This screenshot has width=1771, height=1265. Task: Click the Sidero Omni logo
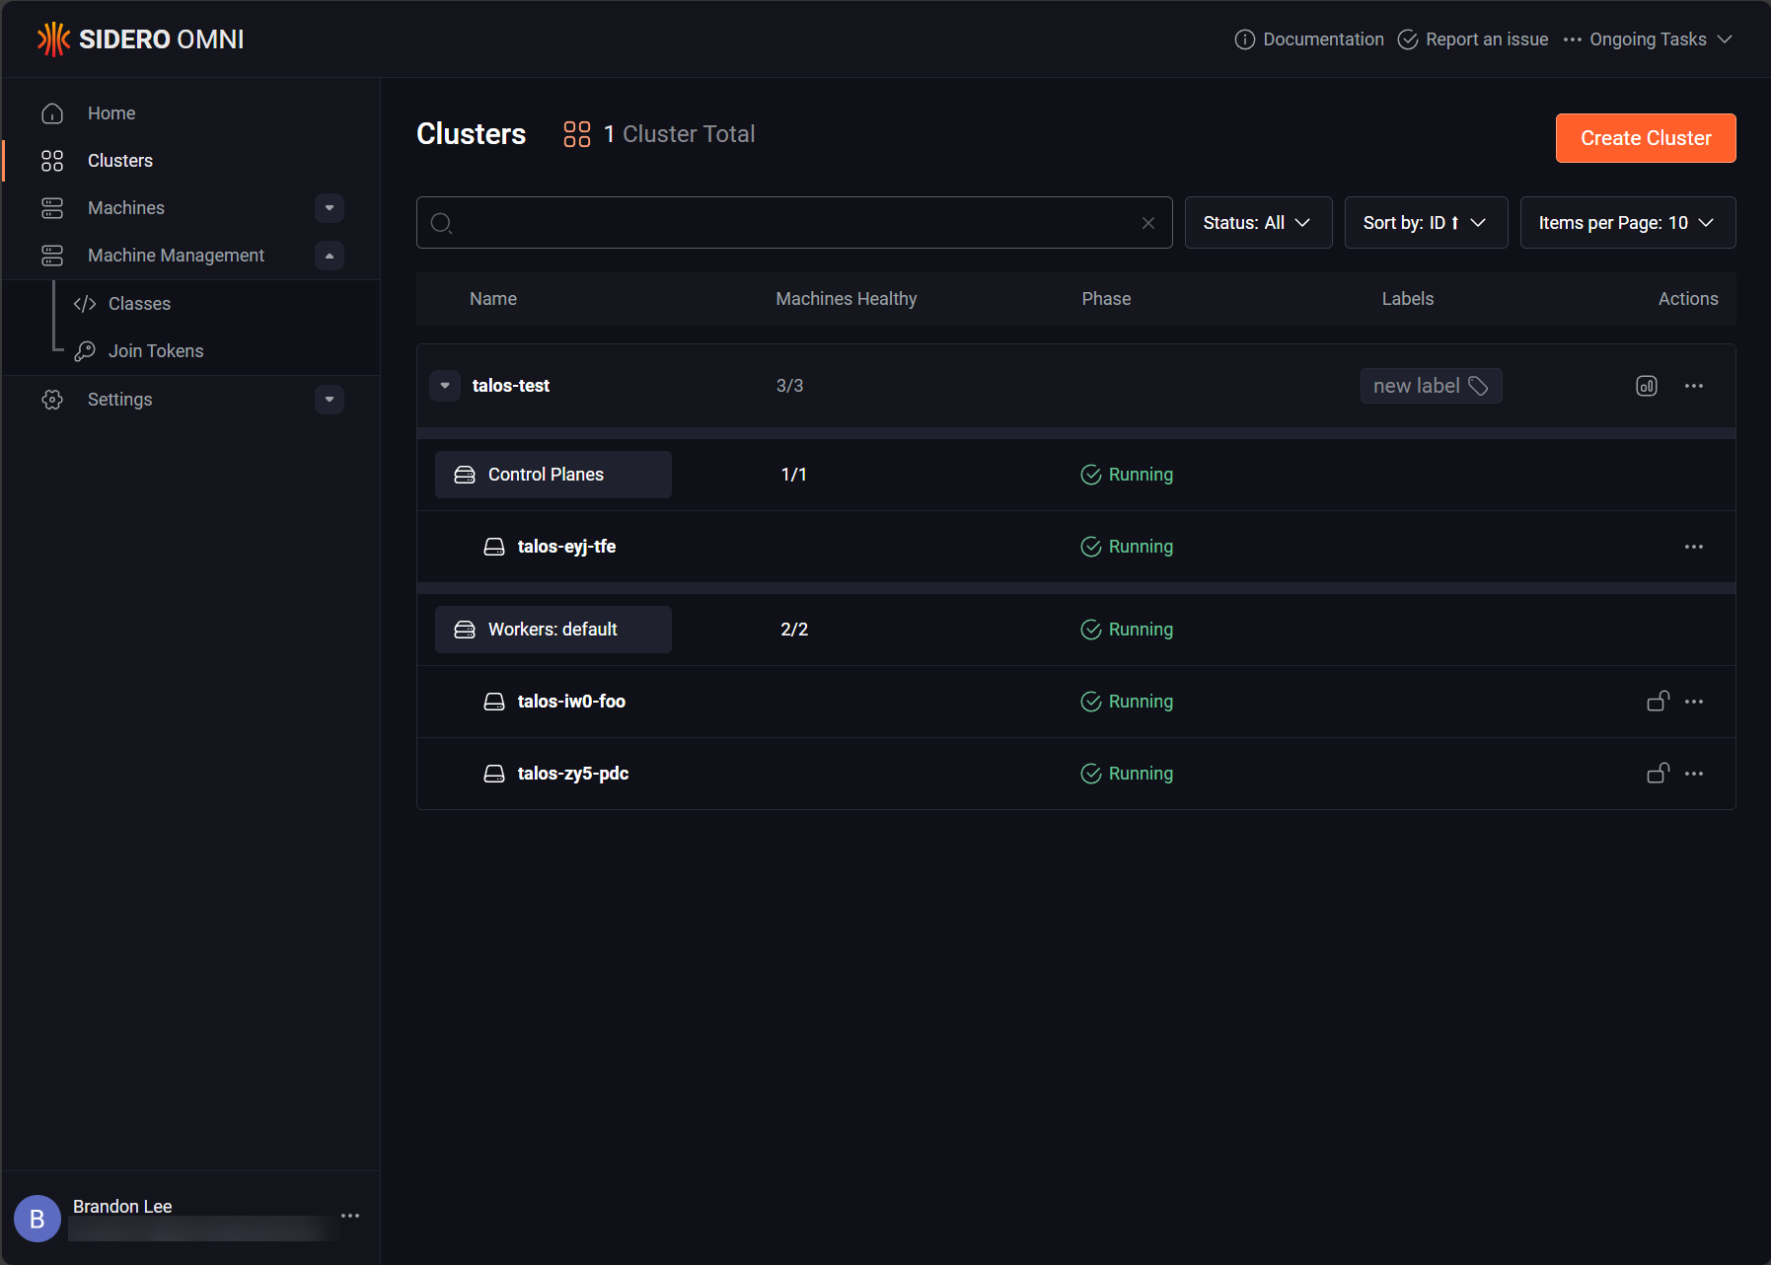pyautogui.click(x=140, y=39)
